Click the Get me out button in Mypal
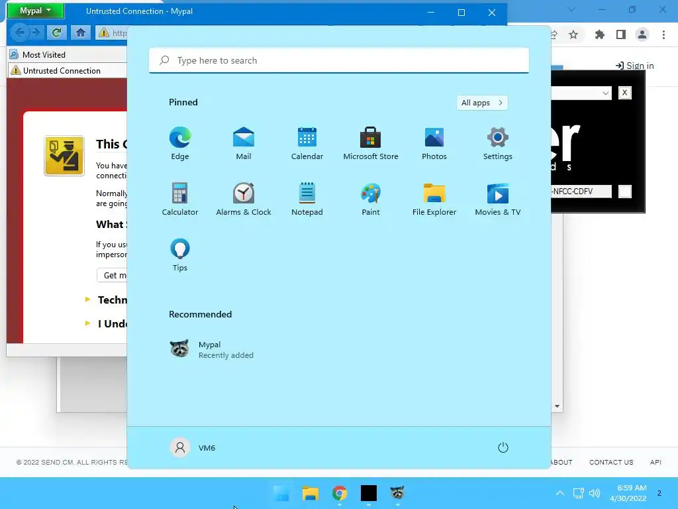Image resolution: width=678 pixels, height=509 pixels. (x=111, y=275)
